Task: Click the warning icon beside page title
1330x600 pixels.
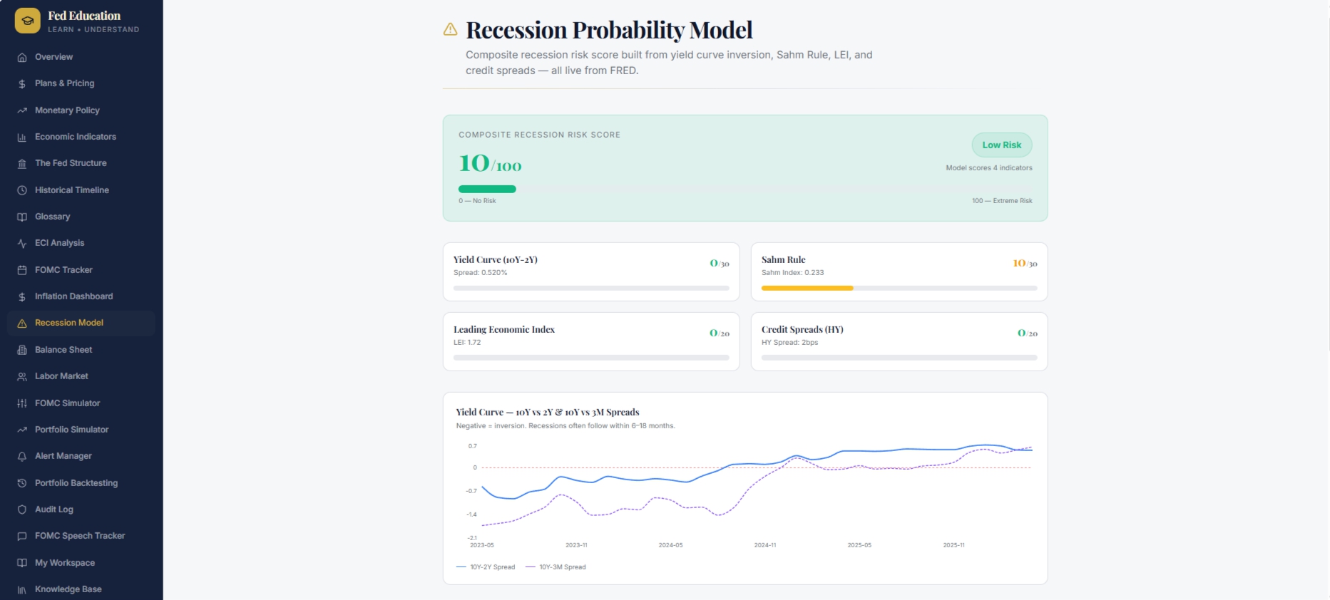Action: [450, 29]
